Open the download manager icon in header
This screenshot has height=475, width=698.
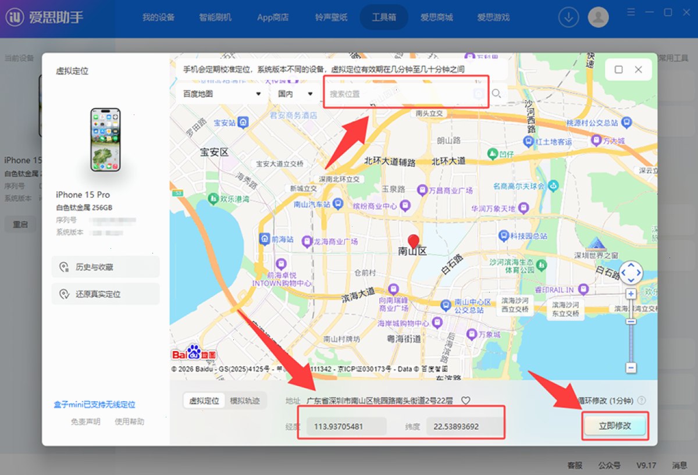(568, 17)
